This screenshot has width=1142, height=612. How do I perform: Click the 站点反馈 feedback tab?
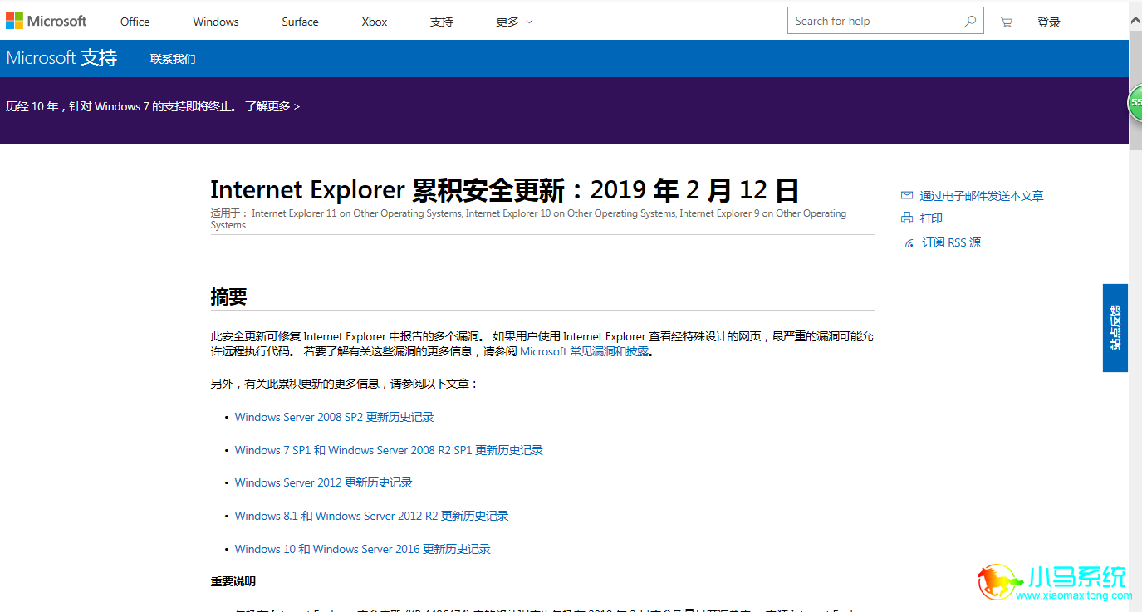pos(1115,327)
